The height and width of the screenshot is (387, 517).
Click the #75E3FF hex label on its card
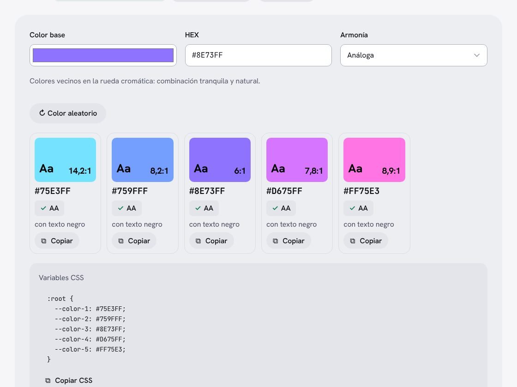tap(53, 191)
